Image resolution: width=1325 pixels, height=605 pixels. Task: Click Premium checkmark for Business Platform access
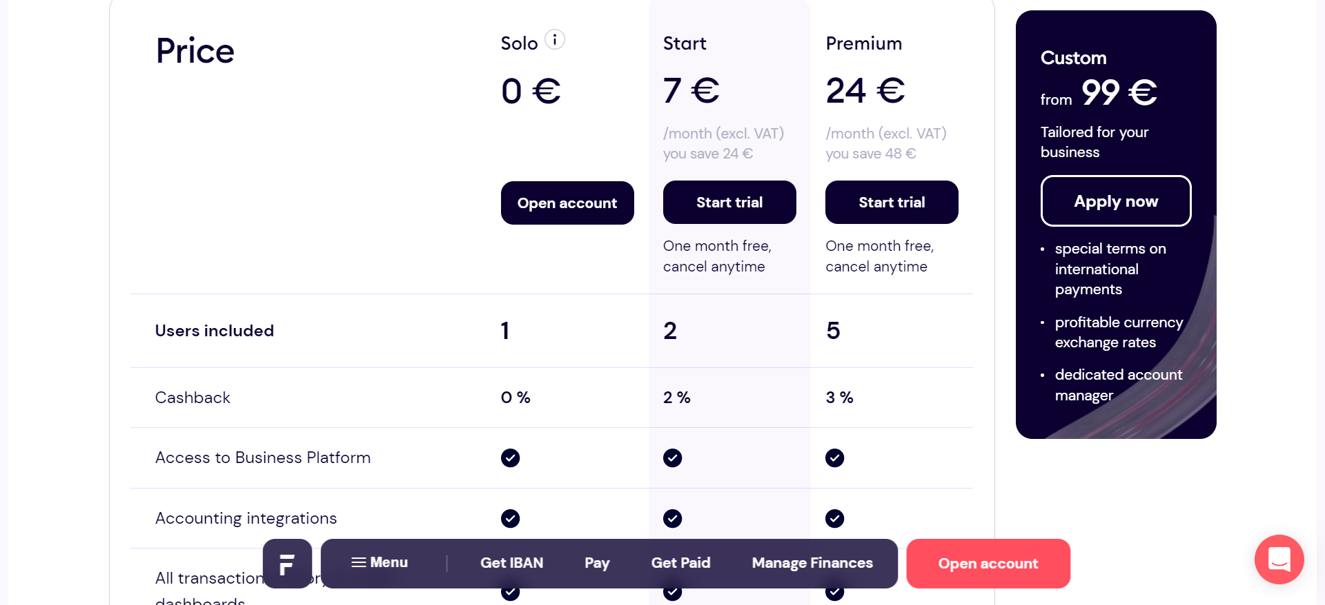point(834,458)
